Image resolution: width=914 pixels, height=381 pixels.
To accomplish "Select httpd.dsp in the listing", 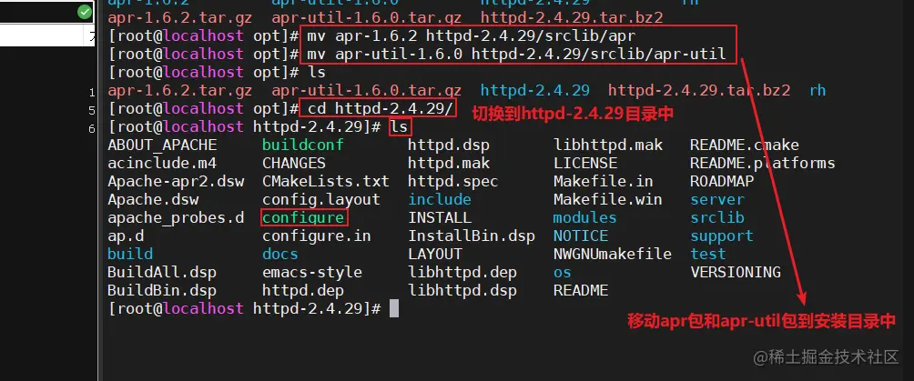I will click(449, 145).
